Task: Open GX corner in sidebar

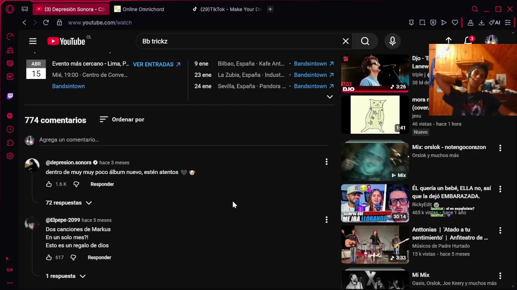Action: click(10, 270)
